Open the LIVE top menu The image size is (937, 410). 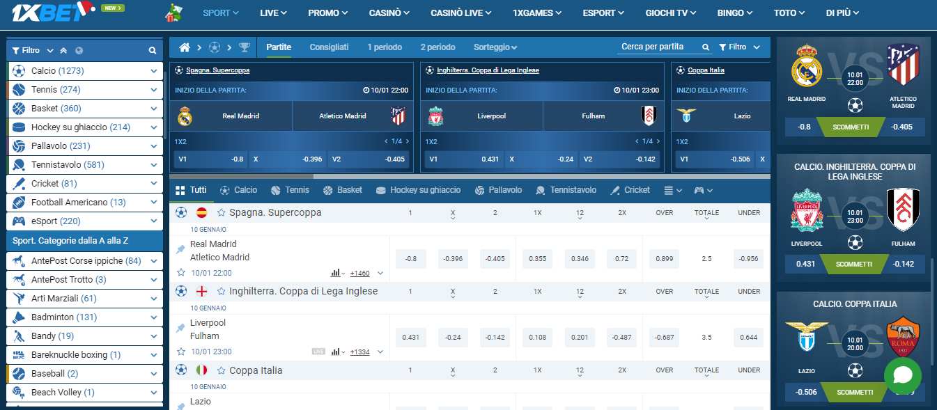coord(273,13)
